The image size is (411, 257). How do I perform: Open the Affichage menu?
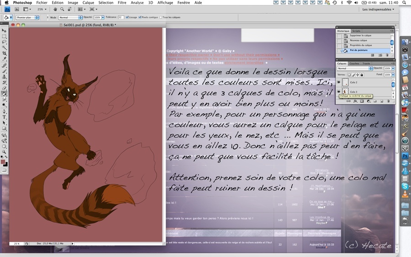[x=165, y=3]
